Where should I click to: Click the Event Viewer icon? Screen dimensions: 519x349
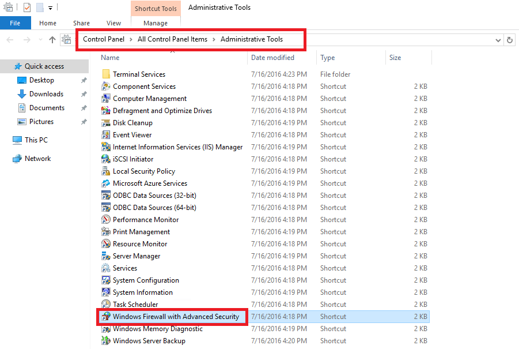106,134
